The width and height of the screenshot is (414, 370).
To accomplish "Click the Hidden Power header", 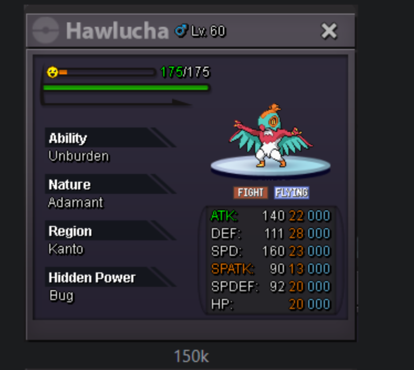I will tap(92, 277).
